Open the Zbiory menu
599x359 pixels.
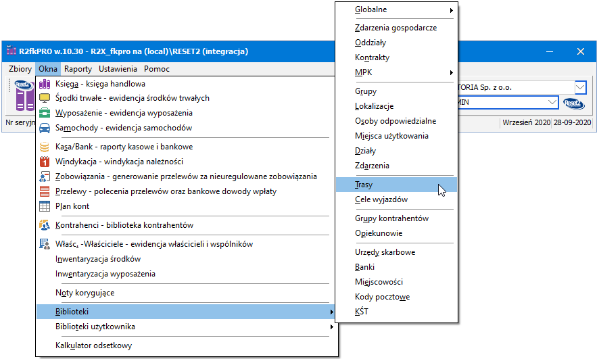point(20,69)
